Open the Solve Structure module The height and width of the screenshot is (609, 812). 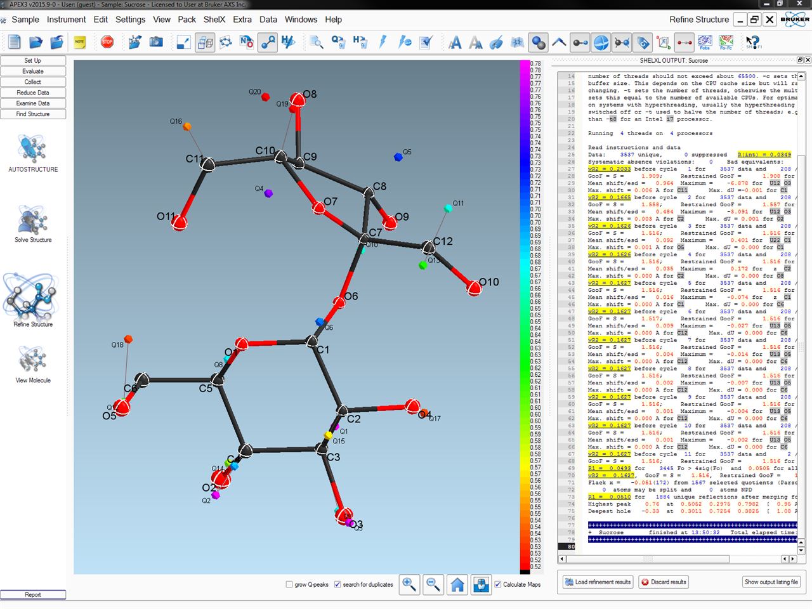[33, 223]
